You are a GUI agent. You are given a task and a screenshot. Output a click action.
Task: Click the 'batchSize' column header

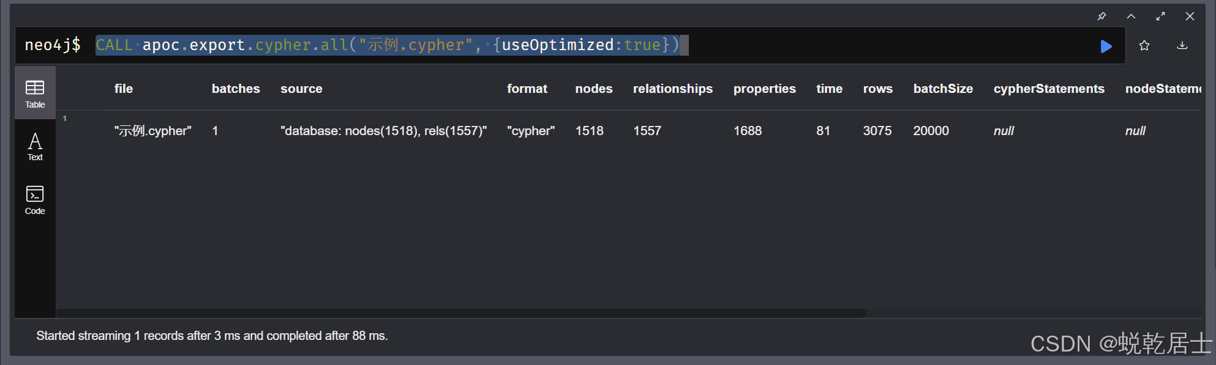click(943, 89)
